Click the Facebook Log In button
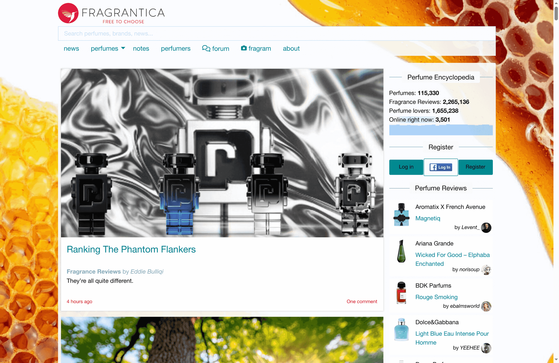This screenshot has height=363, width=559. pos(441,167)
